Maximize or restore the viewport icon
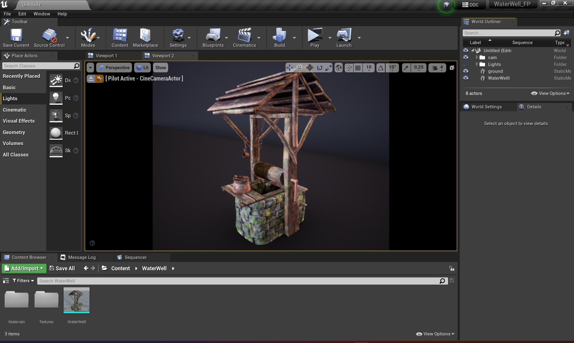The width and height of the screenshot is (574, 343). click(452, 68)
